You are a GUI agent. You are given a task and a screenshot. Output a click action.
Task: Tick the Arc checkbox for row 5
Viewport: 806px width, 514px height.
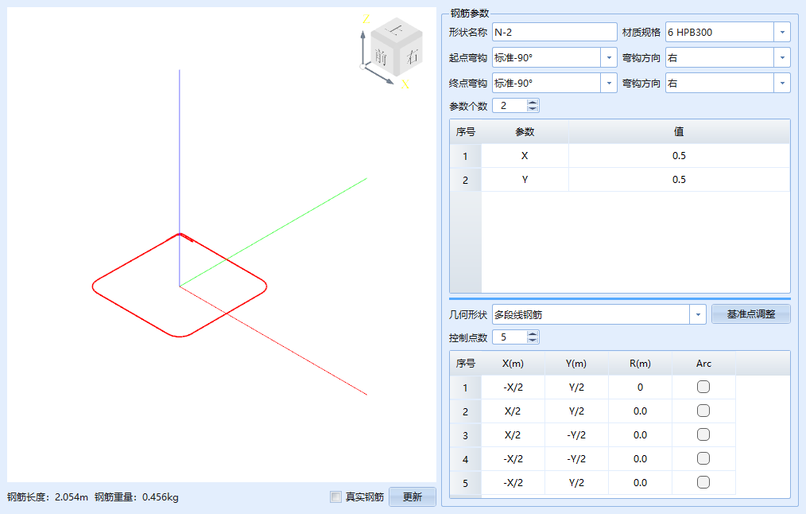pyautogui.click(x=703, y=482)
